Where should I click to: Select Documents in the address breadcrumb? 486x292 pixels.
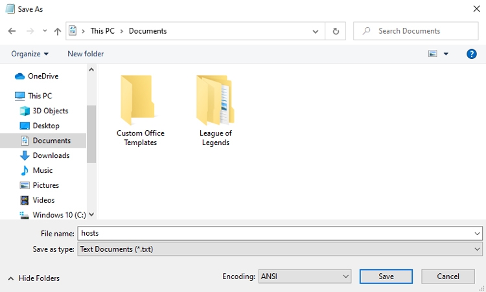click(148, 31)
